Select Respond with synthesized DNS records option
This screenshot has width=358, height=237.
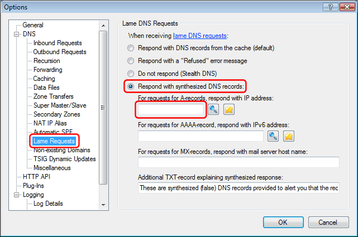[131, 86]
